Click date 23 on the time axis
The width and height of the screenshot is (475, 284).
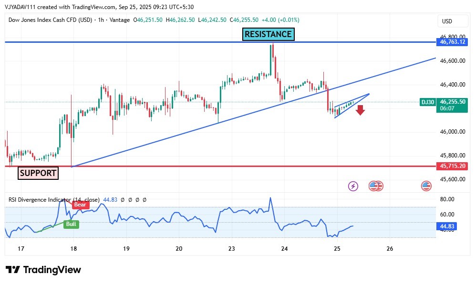pos(232,248)
